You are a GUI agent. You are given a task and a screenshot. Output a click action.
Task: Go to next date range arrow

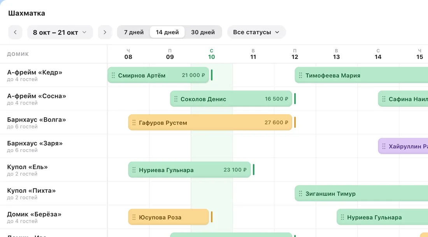point(105,32)
